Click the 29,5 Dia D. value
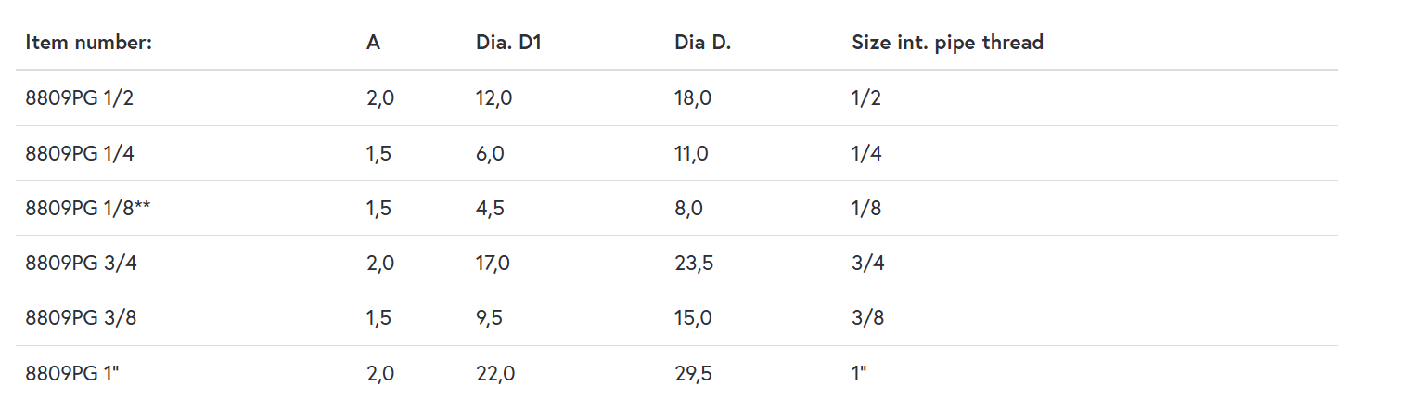This screenshot has height=399, width=1410. 694,373
